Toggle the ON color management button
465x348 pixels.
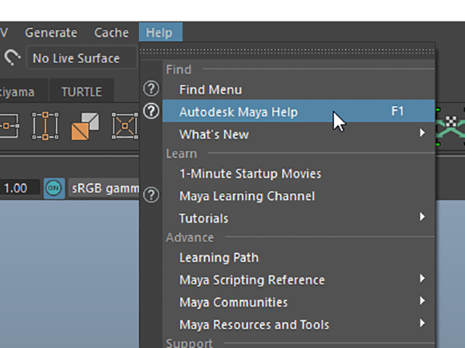54,188
